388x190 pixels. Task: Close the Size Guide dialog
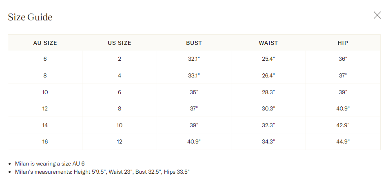pyautogui.click(x=377, y=15)
